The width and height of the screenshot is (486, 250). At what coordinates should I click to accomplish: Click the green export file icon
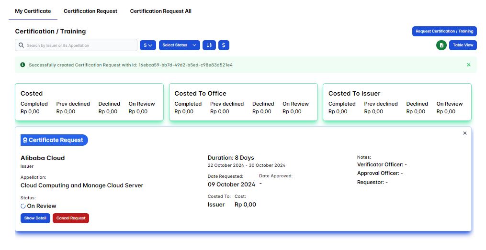pyautogui.click(x=441, y=45)
